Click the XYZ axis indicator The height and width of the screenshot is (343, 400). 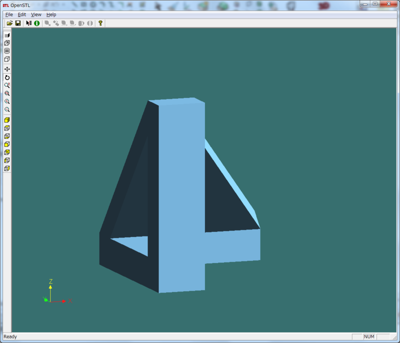(57, 291)
